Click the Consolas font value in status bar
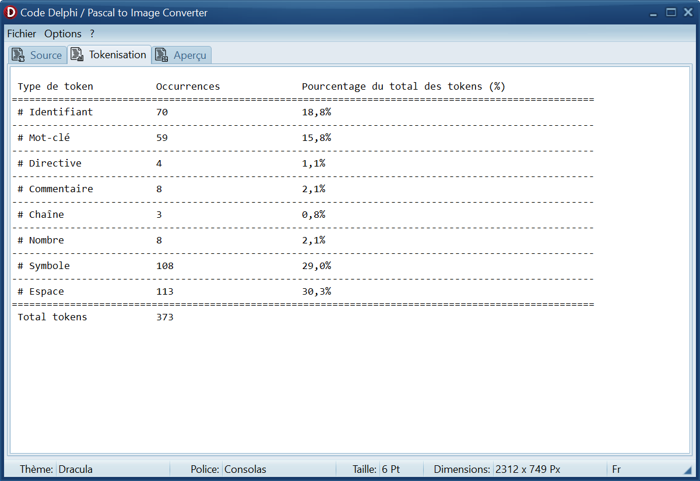This screenshot has width=700, height=481. [245, 469]
